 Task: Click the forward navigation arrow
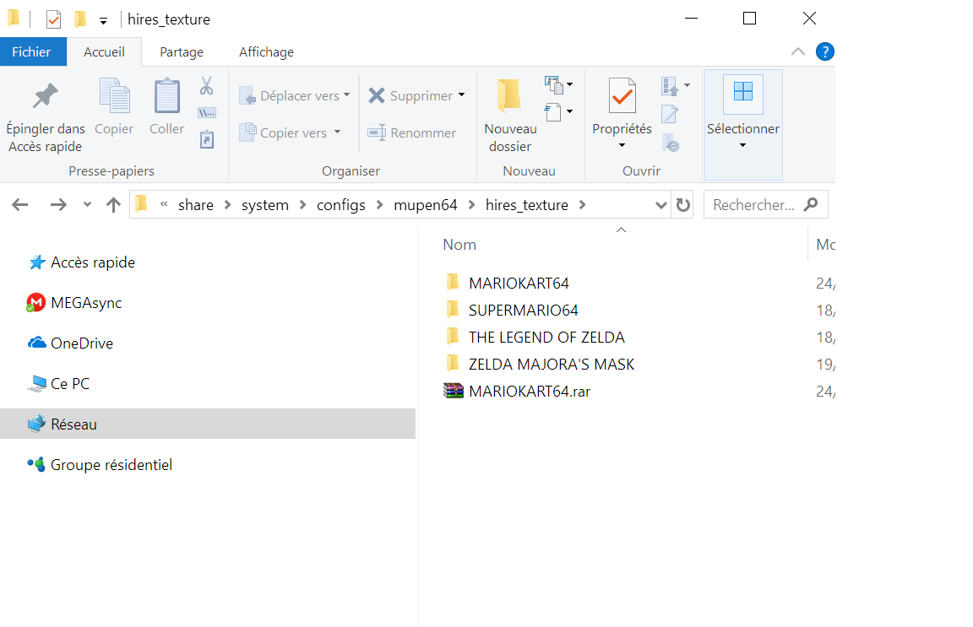(x=58, y=205)
